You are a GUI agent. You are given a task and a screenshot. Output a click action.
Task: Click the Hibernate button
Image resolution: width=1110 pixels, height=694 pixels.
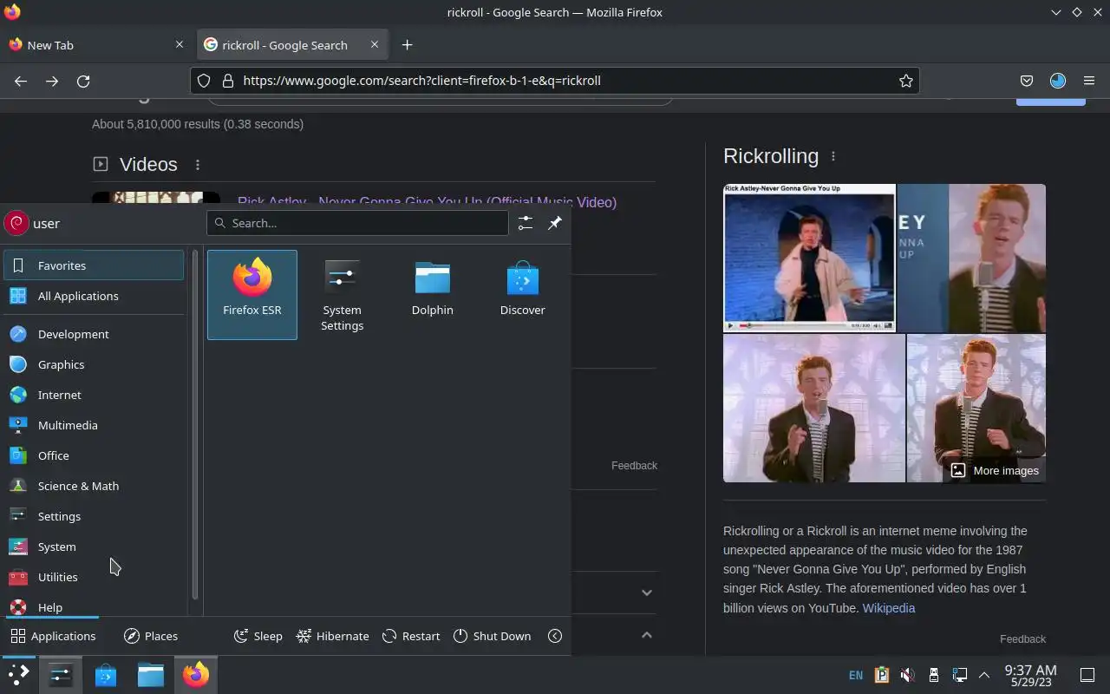pos(333,636)
